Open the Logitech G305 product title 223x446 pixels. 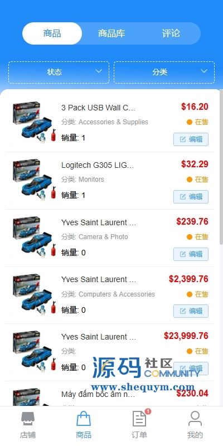pyautogui.click(x=98, y=165)
